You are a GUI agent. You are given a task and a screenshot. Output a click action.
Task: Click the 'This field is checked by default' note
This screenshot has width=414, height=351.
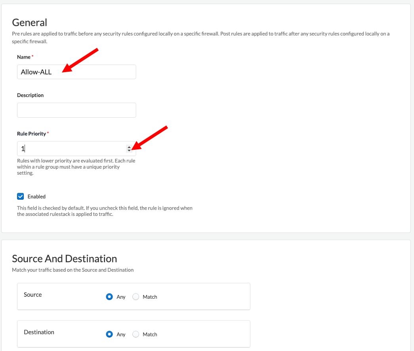(x=105, y=211)
